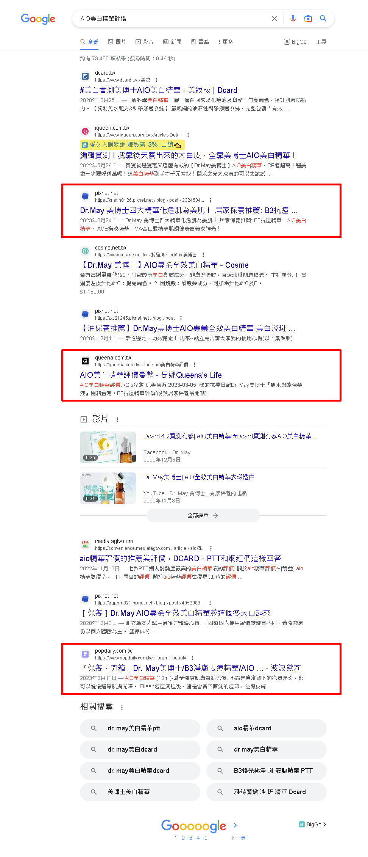Clear the search box text
The height and width of the screenshot is (857, 368).
274,19
